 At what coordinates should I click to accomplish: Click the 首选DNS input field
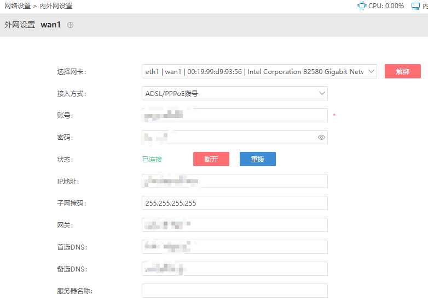click(x=235, y=247)
